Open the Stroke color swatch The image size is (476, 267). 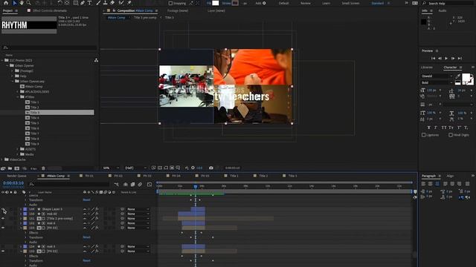point(235,3)
